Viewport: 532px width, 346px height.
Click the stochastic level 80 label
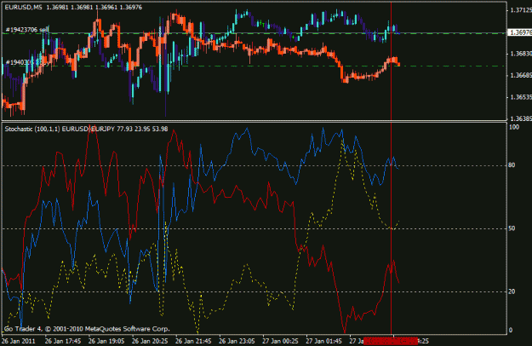coord(512,165)
